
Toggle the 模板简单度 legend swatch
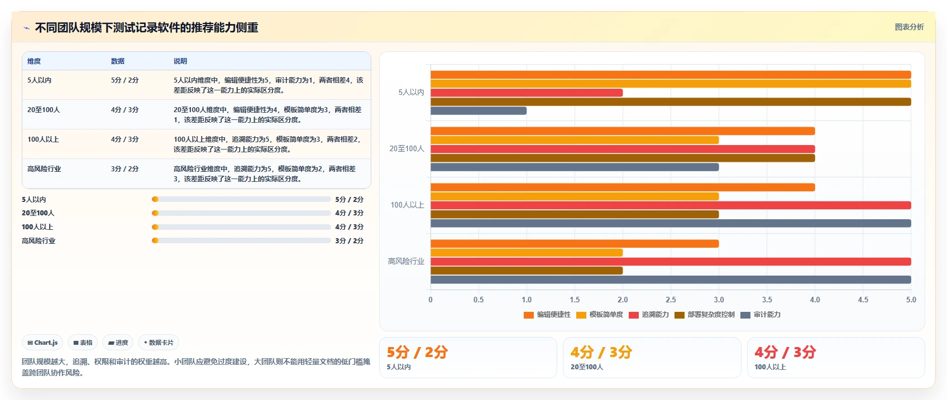(581, 315)
